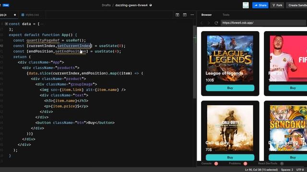Click the Songoku Dragon Ball cover image
This screenshot has height=172, width=307.
coord(288,128)
